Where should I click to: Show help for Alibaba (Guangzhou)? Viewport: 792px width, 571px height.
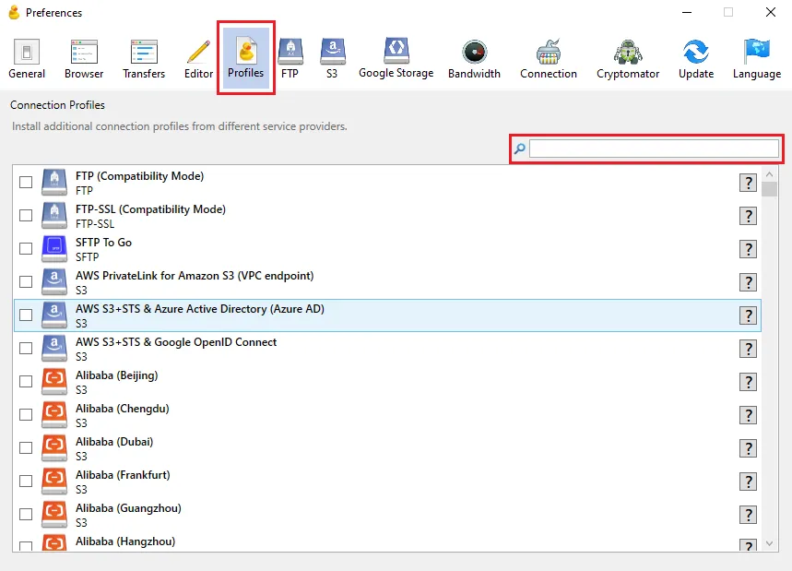pyautogui.click(x=748, y=515)
